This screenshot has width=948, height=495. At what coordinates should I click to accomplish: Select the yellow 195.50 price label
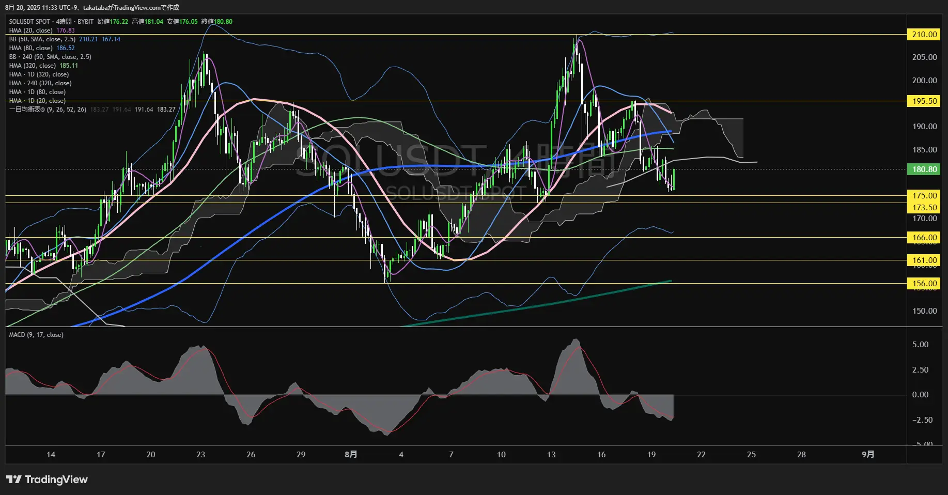click(924, 101)
